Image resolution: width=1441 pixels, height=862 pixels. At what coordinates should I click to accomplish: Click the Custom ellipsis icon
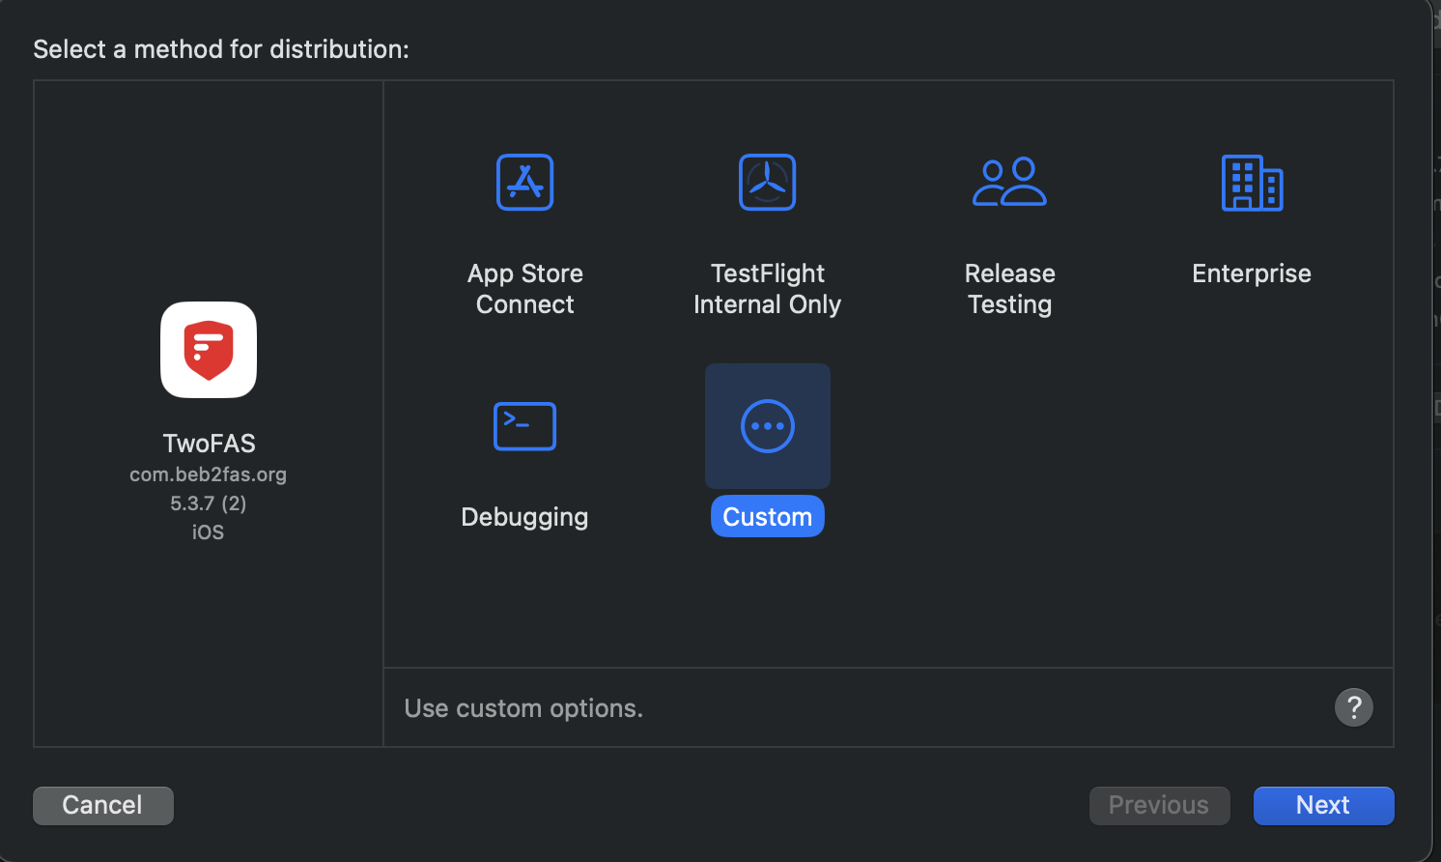(768, 426)
